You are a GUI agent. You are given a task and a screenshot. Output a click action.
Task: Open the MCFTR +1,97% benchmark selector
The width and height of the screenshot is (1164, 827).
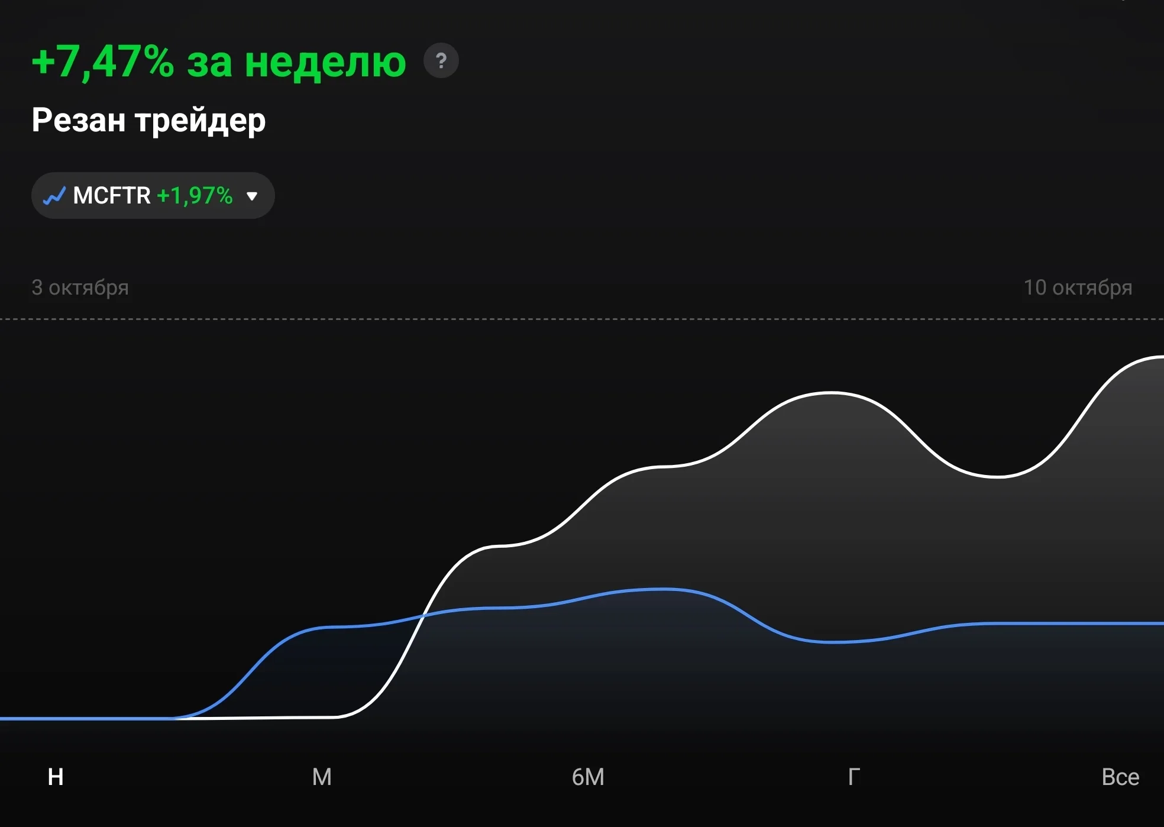pos(153,195)
